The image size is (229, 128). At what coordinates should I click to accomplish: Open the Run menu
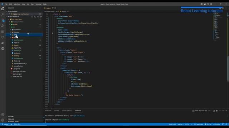pyautogui.click(x=32, y=4)
